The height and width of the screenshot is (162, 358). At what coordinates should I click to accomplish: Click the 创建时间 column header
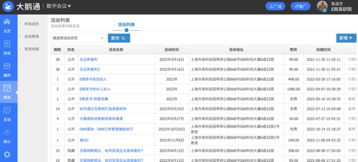tap(324, 49)
